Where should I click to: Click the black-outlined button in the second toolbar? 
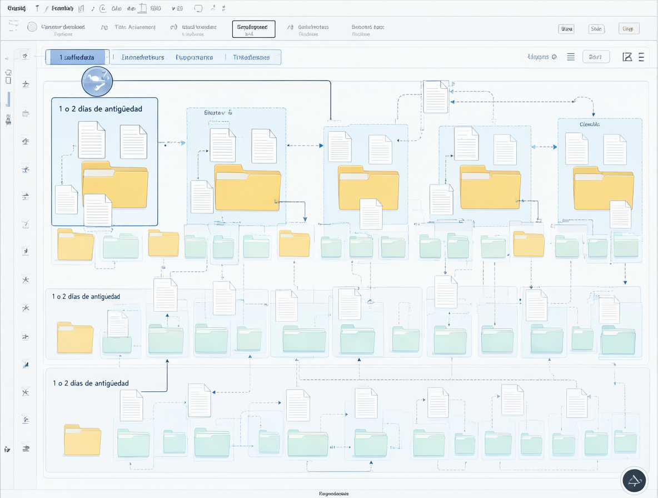click(253, 29)
